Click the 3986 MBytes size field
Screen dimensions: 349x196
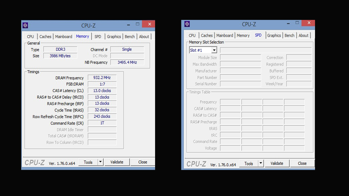pyautogui.click(x=60, y=56)
